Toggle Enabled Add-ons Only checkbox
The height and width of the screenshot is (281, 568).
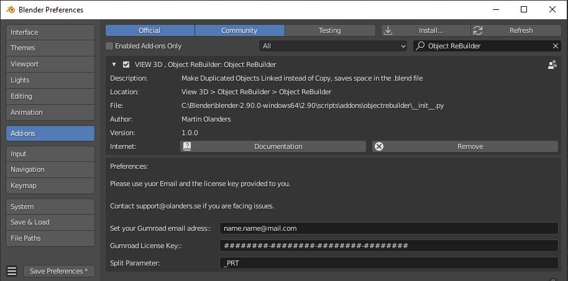(109, 46)
